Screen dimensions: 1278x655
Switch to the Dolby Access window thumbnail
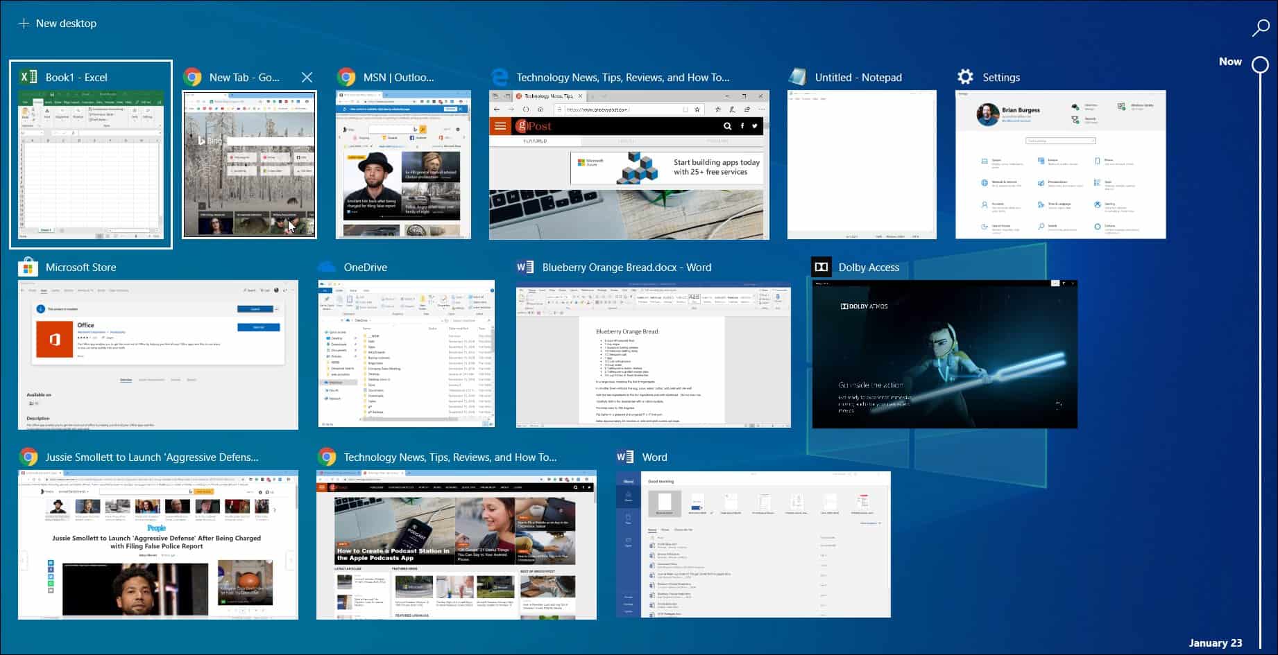tap(945, 353)
